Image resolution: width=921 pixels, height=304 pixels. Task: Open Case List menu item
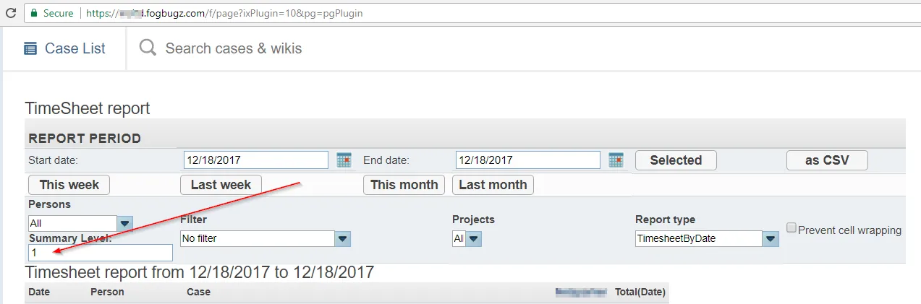[64, 48]
